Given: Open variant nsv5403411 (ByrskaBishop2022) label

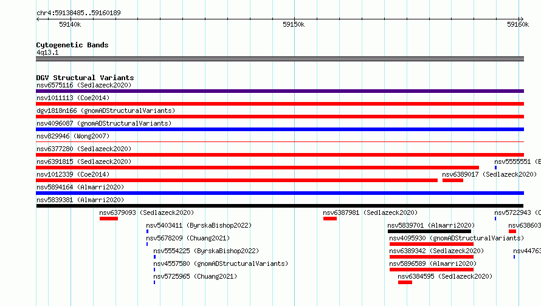Looking at the screenshot, I should coord(199,225).
